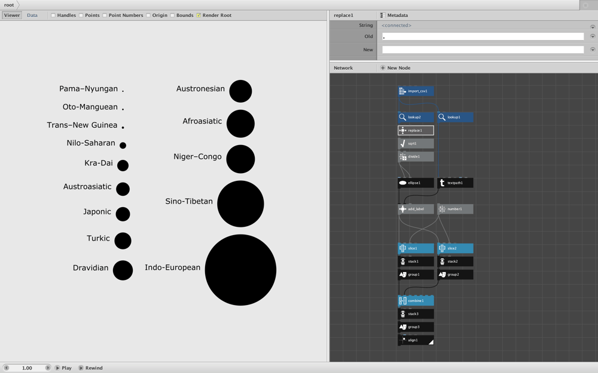The image size is (598, 373).
Task: Increase the frame number with right arrow
Action: click(48, 368)
